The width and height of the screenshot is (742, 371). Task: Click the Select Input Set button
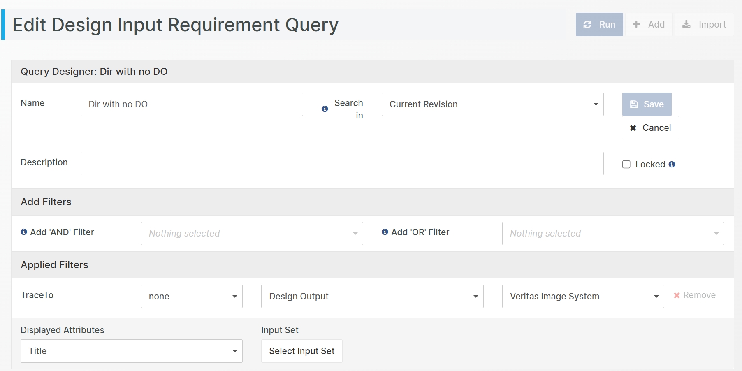click(301, 351)
